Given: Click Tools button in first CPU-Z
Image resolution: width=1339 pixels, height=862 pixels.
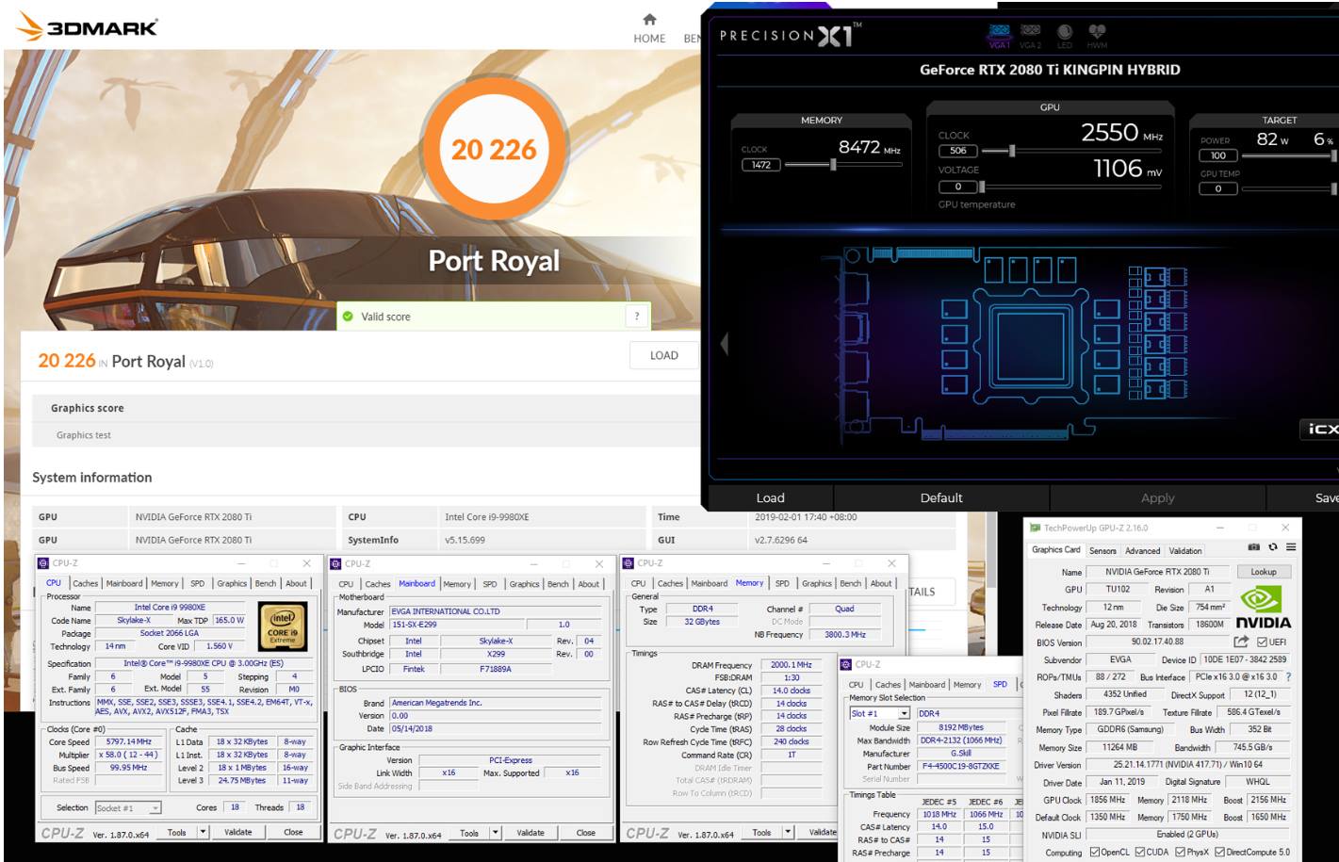Looking at the screenshot, I should 177,832.
